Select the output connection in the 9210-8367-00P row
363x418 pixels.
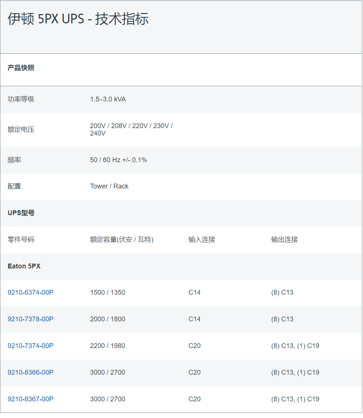coord(295,399)
